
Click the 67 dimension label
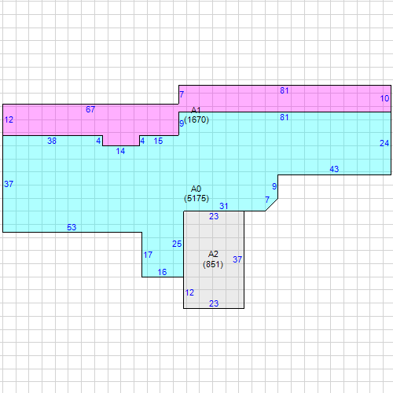[90, 109]
